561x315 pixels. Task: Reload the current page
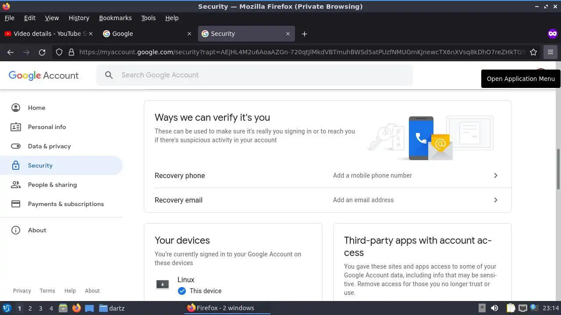pyautogui.click(x=42, y=52)
